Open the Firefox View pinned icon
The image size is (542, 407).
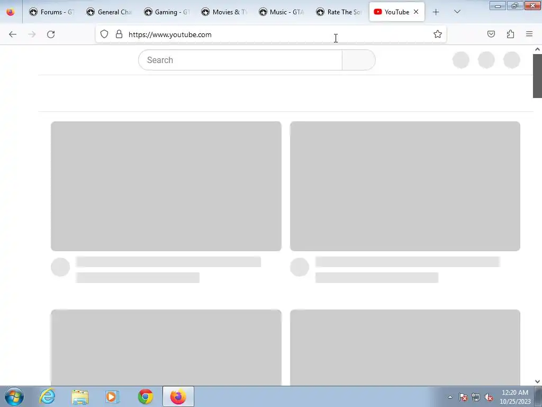11,12
